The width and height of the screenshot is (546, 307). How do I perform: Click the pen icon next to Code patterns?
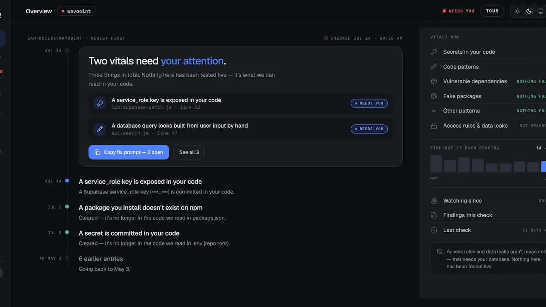point(434,67)
